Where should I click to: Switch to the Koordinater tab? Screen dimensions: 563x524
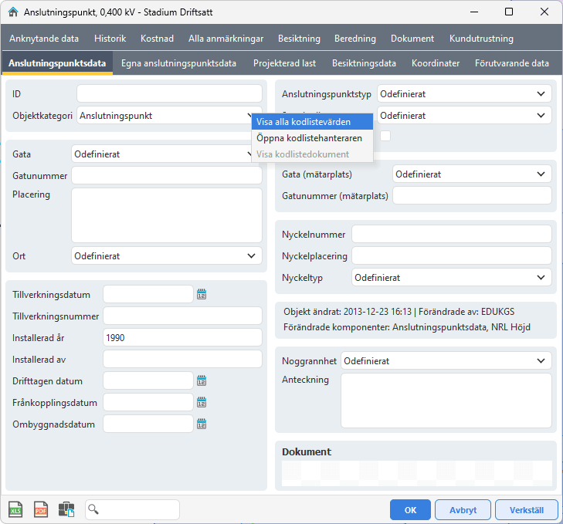click(x=436, y=63)
